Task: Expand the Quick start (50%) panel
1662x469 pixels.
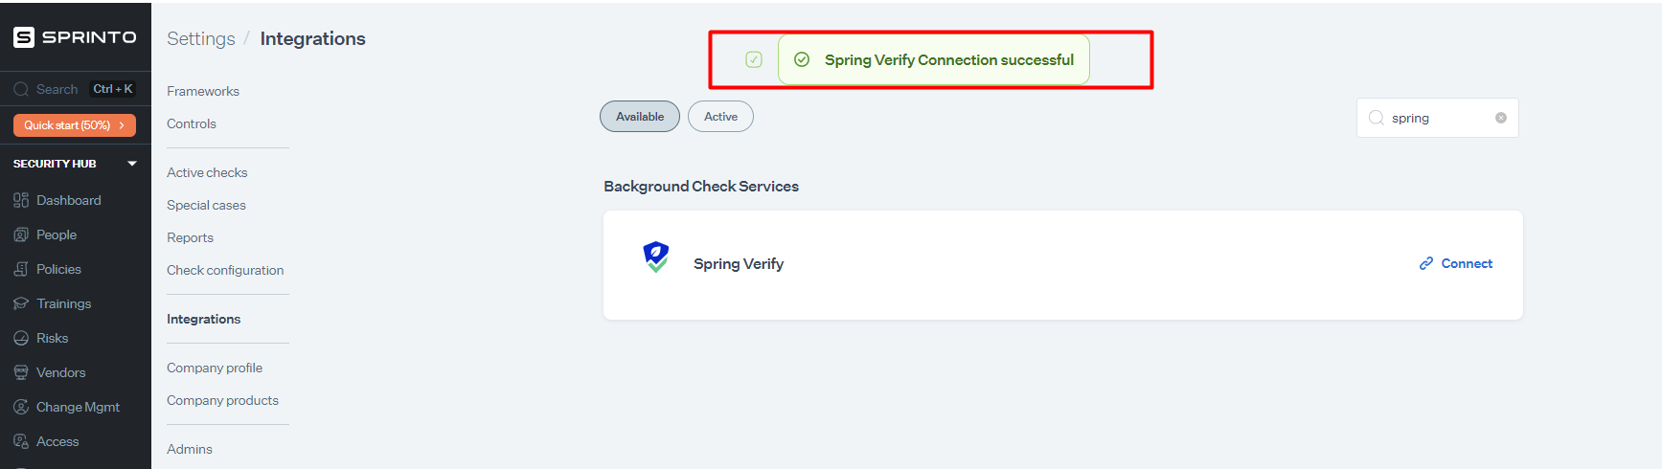Action: click(x=75, y=125)
